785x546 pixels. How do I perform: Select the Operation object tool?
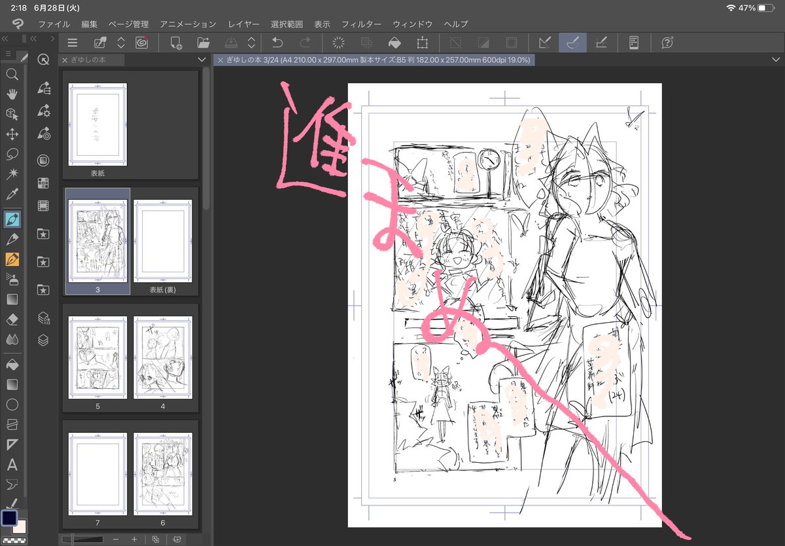pos(12,115)
